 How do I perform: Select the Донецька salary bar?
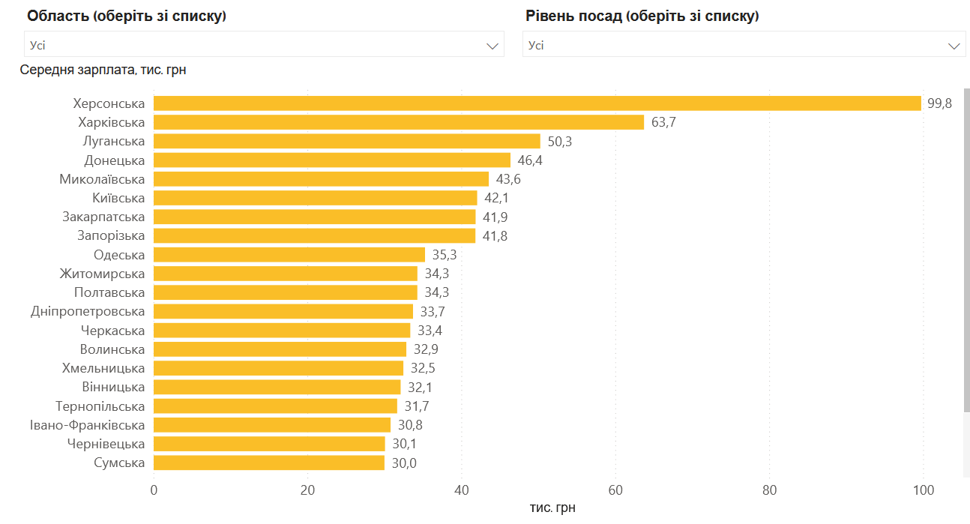pyautogui.click(x=331, y=160)
